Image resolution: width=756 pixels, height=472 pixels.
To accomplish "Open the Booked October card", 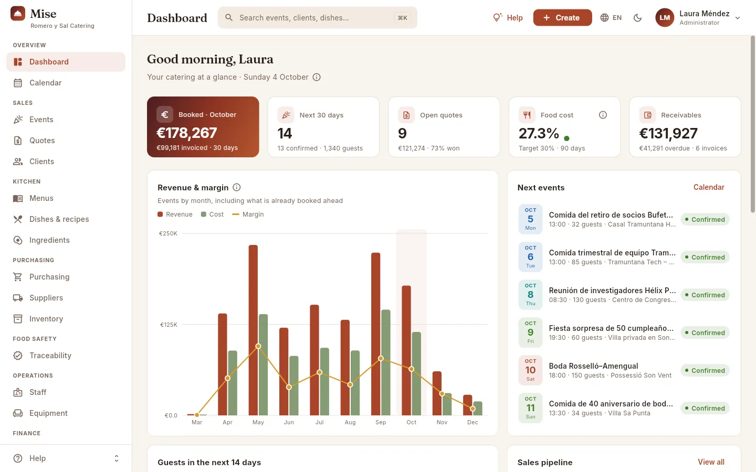I will coord(203,127).
